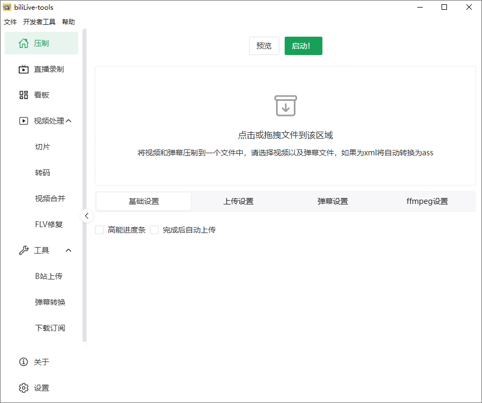Collapse the 工具 section chevron
482x403 pixels.
tap(67, 250)
